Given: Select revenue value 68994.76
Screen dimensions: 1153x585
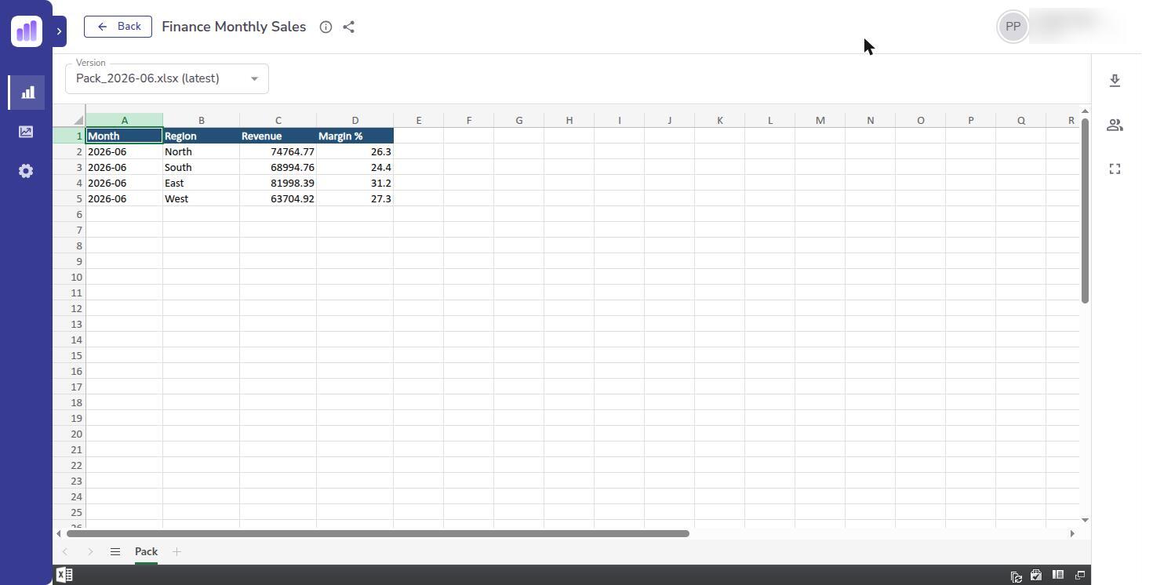Looking at the screenshot, I should 278,167.
